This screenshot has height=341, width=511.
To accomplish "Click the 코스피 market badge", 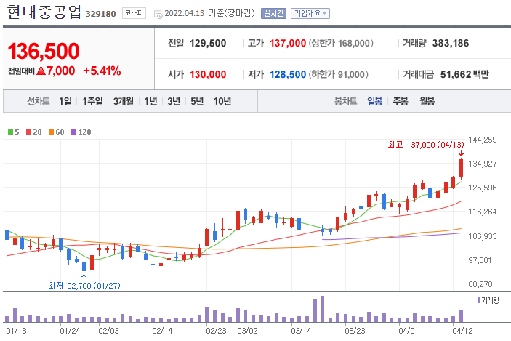I will (134, 13).
